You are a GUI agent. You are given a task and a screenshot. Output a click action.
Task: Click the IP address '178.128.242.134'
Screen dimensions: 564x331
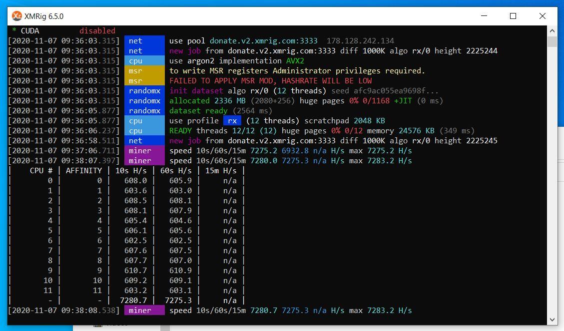tap(360, 40)
